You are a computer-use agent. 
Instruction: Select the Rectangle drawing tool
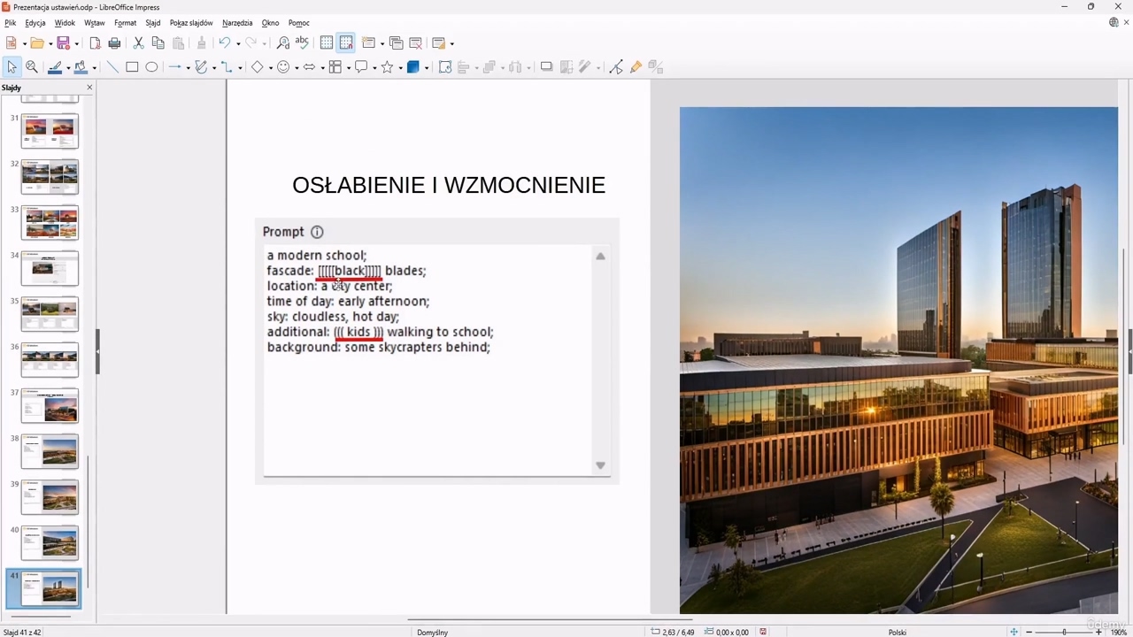(132, 67)
